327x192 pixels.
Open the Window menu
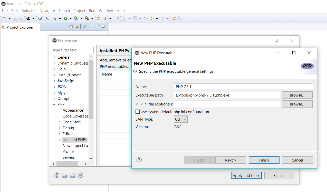(106, 10)
